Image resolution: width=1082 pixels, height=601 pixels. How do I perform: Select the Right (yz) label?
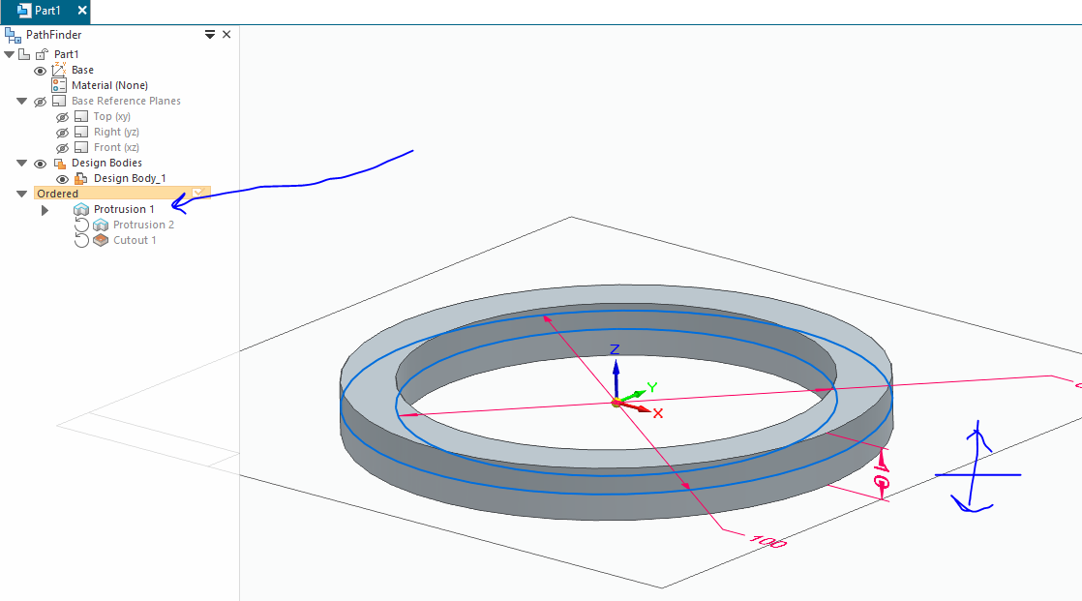pyautogui.click(x=116, y=132)
